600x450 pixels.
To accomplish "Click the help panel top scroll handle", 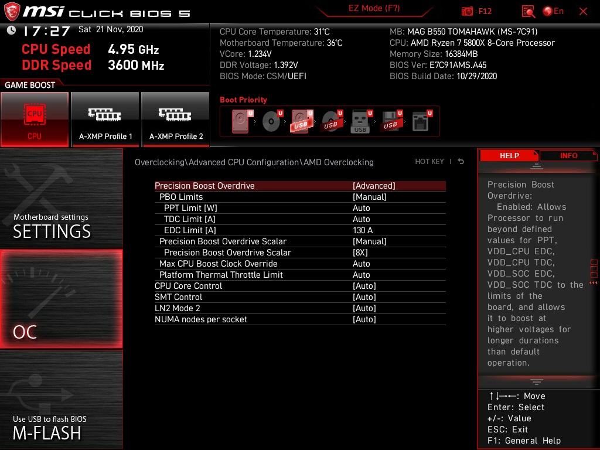I will (x=537, y=166).
